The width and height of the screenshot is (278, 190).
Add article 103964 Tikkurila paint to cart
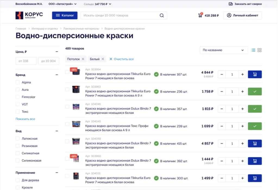click(x=255, y=74)
